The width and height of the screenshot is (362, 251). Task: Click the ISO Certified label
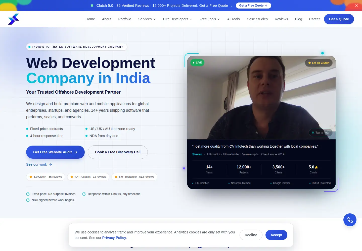click(201, 183)
